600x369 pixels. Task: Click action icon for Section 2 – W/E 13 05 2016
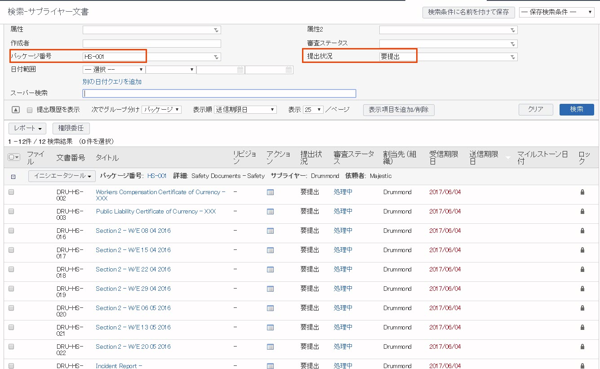[x=270, y=328]
